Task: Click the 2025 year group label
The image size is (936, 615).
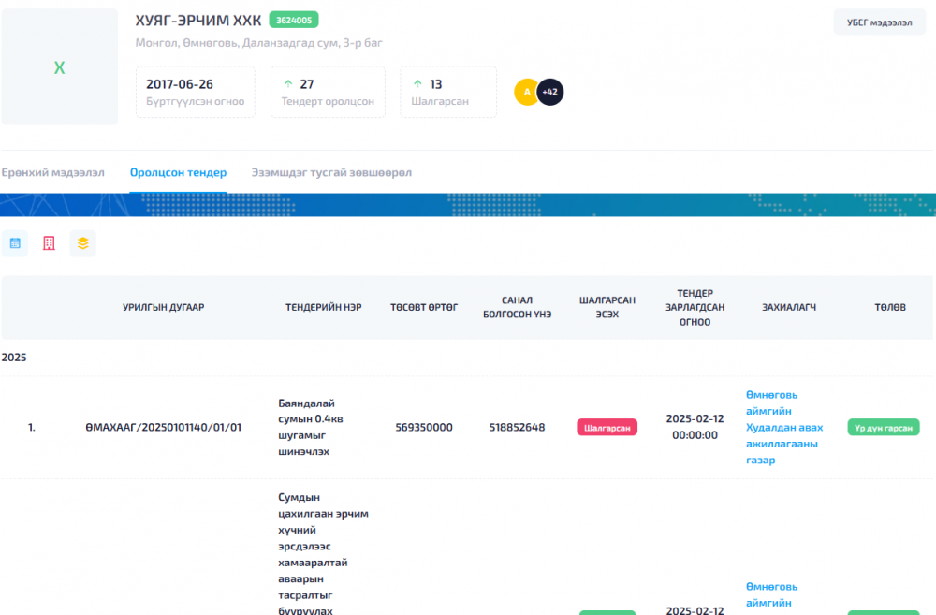Action: 14,358
